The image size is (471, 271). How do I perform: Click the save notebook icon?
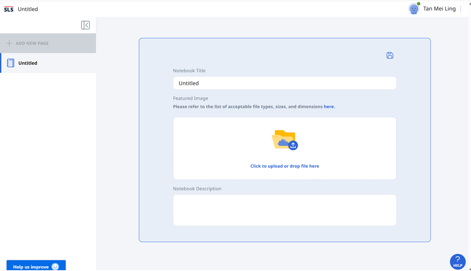point(390,56)
